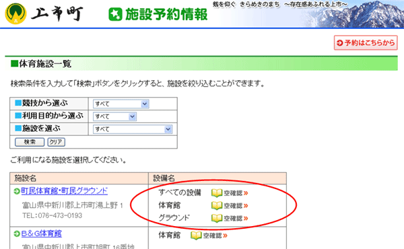Click the mountain banner image
Screen dimensions: 404x249
click(x=356, y=14)
